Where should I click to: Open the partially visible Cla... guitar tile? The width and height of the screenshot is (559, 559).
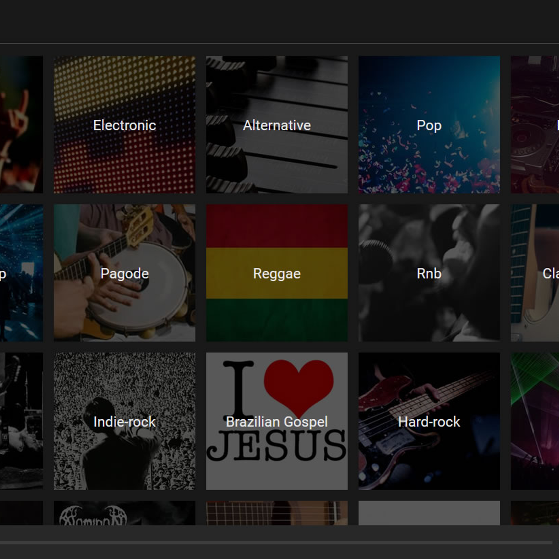[535, 273]
